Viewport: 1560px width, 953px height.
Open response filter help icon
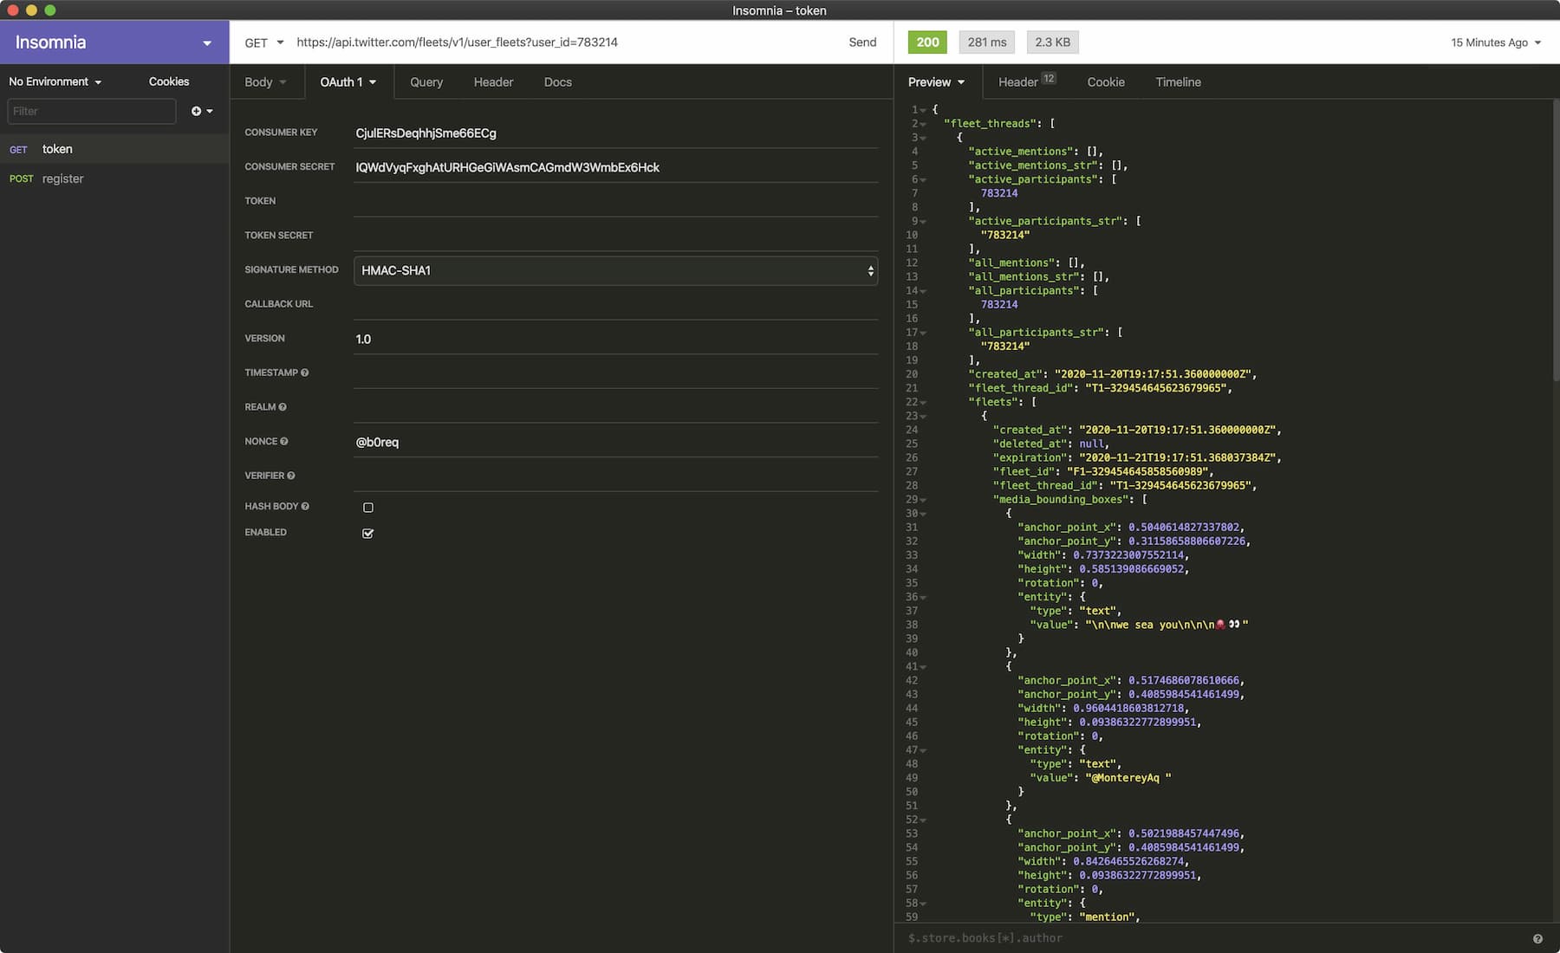tap(1537, 938)
